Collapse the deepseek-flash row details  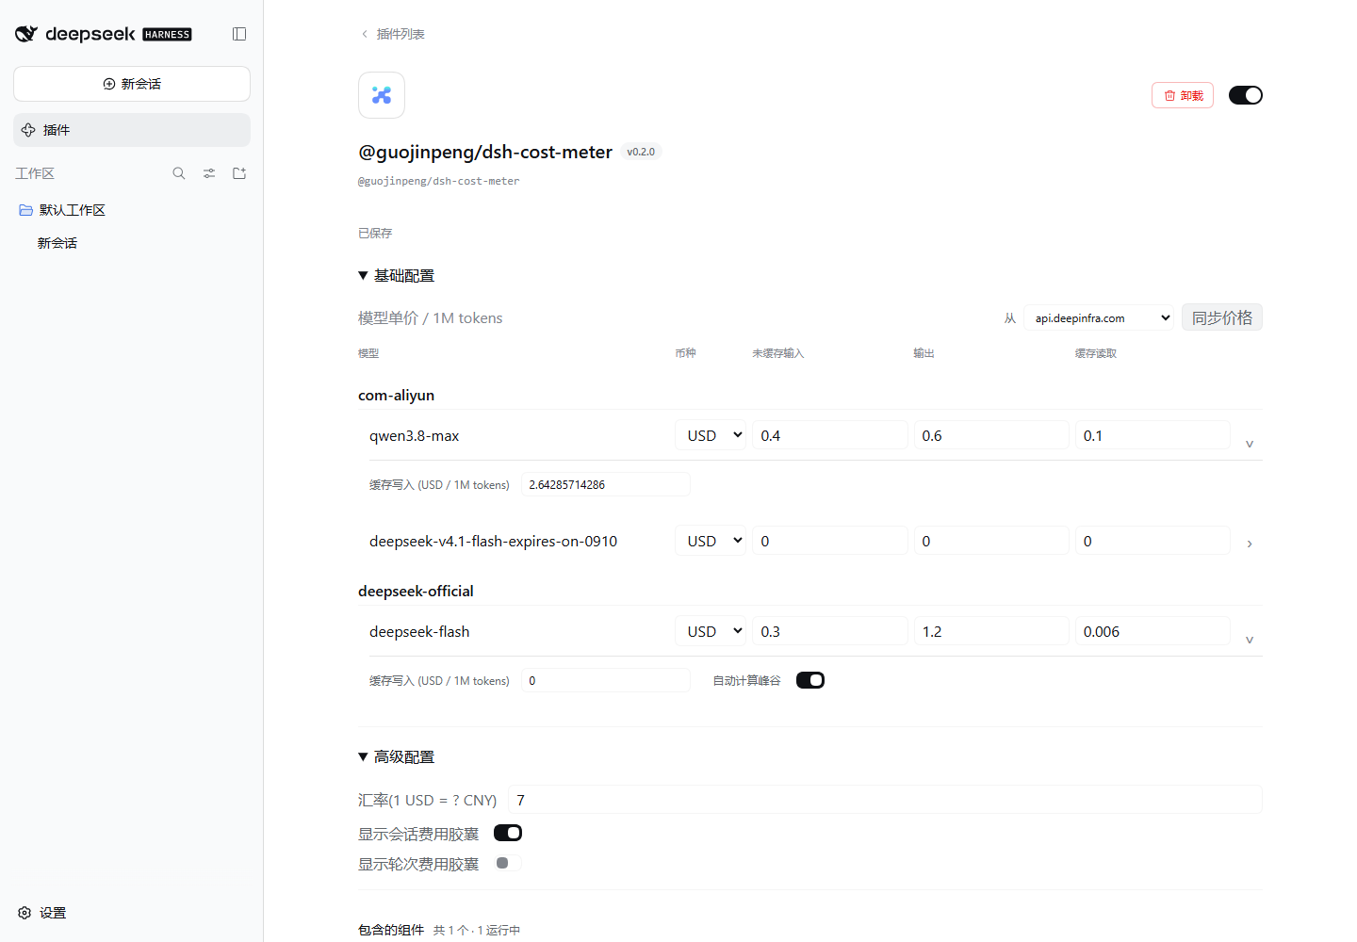(1250, 640)
